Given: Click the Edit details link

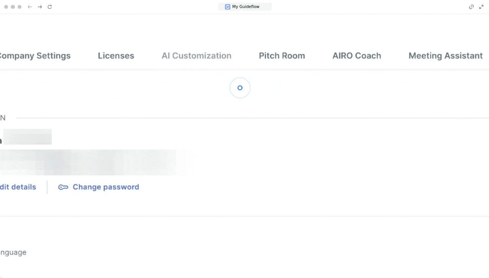Looking at the screenshot, I should tap(18, 187).
